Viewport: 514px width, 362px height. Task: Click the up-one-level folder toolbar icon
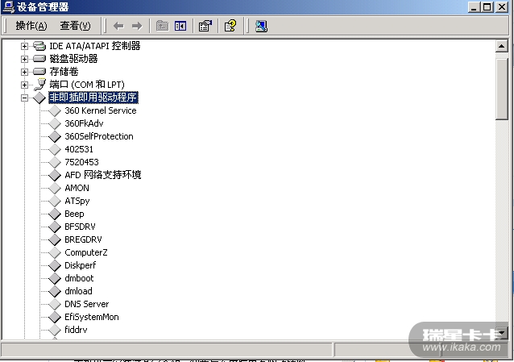[x=162, y=26]
